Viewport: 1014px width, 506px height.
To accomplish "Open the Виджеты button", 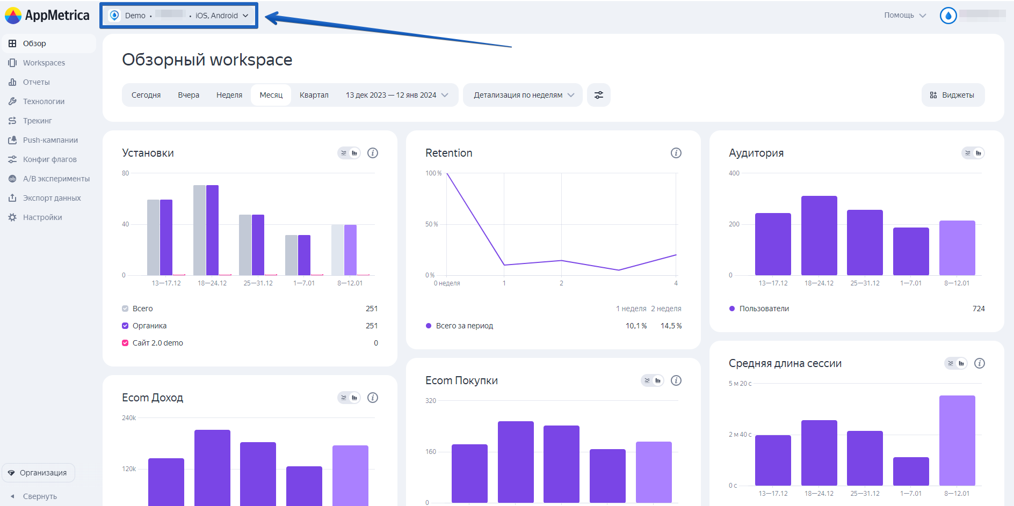I will (953, 95).
